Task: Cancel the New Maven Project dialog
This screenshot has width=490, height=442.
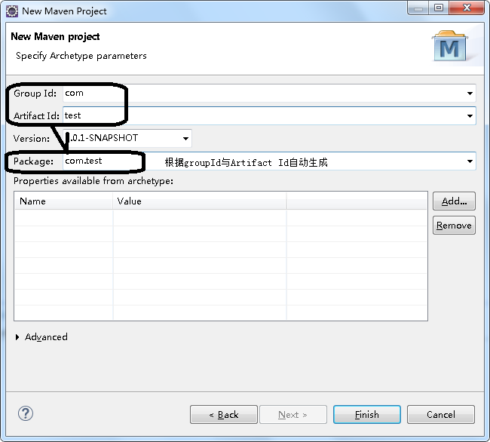Action: click(x=441, y=415)
